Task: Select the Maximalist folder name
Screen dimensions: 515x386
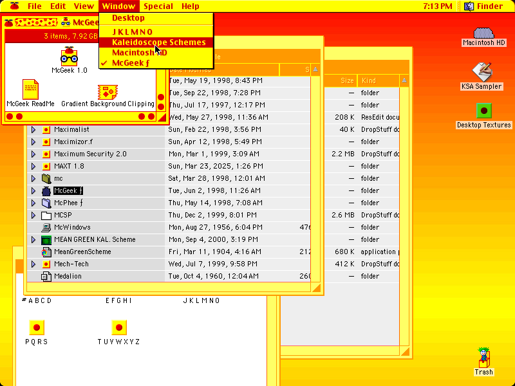Action: click(71, 130)
